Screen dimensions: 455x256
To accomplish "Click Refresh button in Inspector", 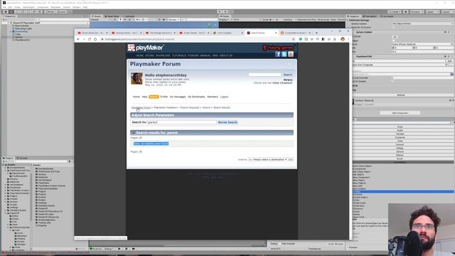I will 400,95.
